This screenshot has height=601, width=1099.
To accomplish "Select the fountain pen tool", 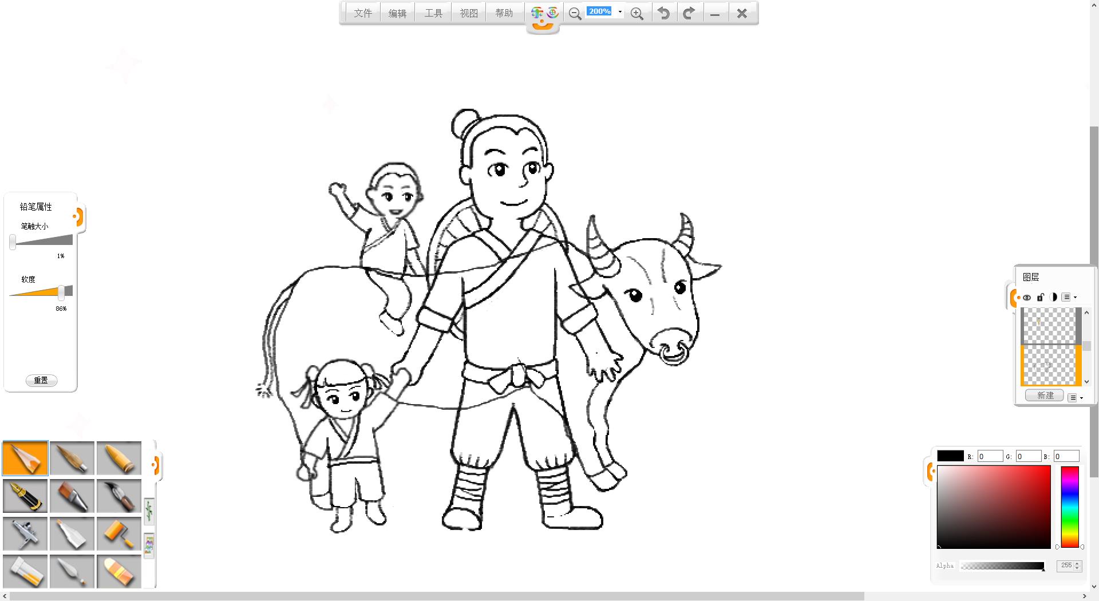I will 25,496.
